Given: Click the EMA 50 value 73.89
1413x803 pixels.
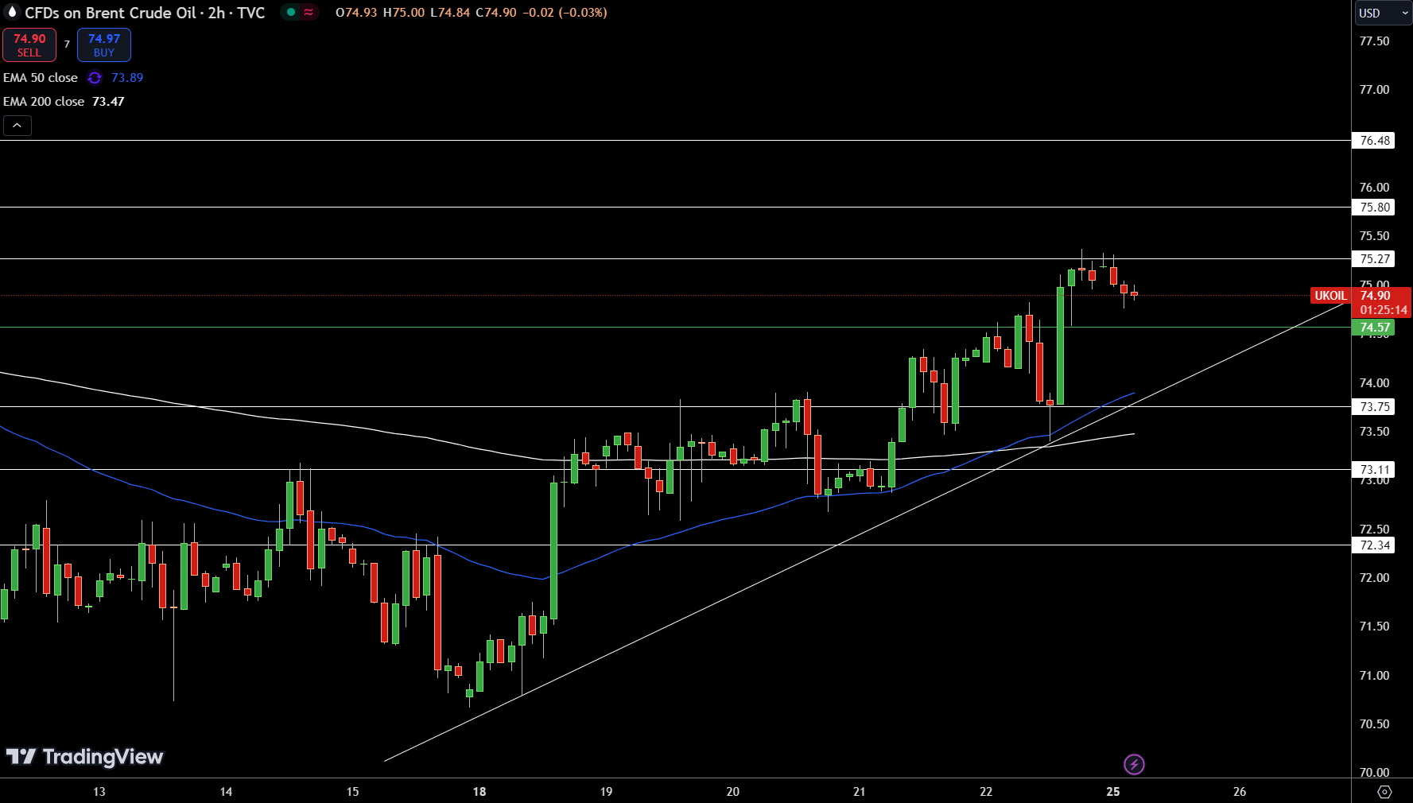Looking at the screenshot, I should tap(127, 78).
